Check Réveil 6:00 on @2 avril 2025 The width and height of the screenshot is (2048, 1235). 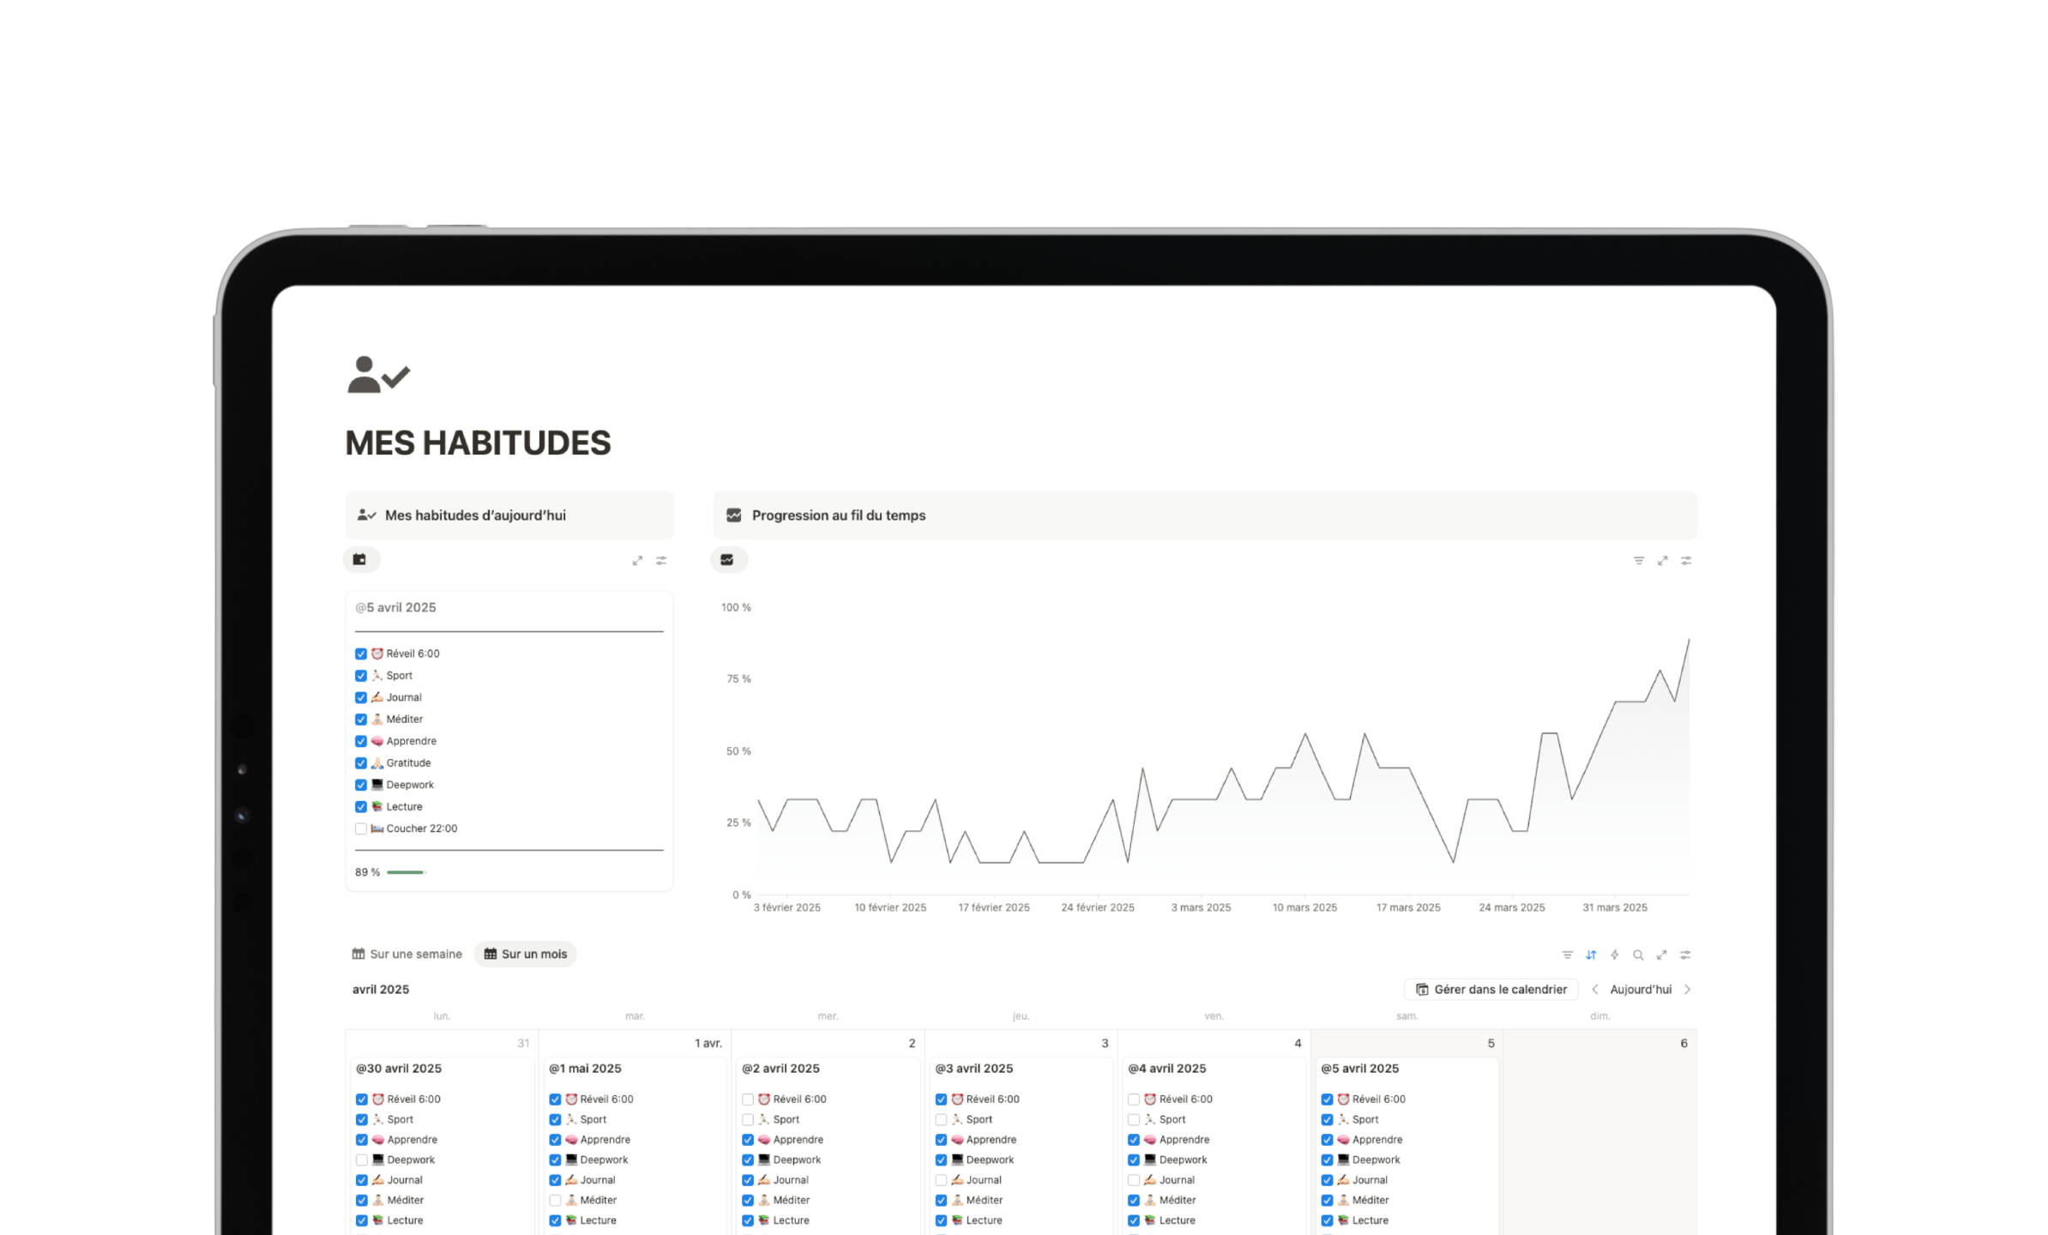click(748, 1099)
